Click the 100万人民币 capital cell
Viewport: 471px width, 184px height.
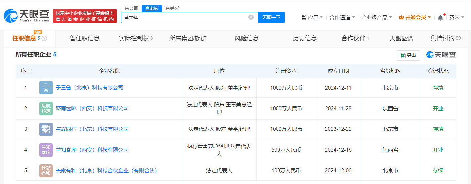pyautogui.click(x=286, y=171)
